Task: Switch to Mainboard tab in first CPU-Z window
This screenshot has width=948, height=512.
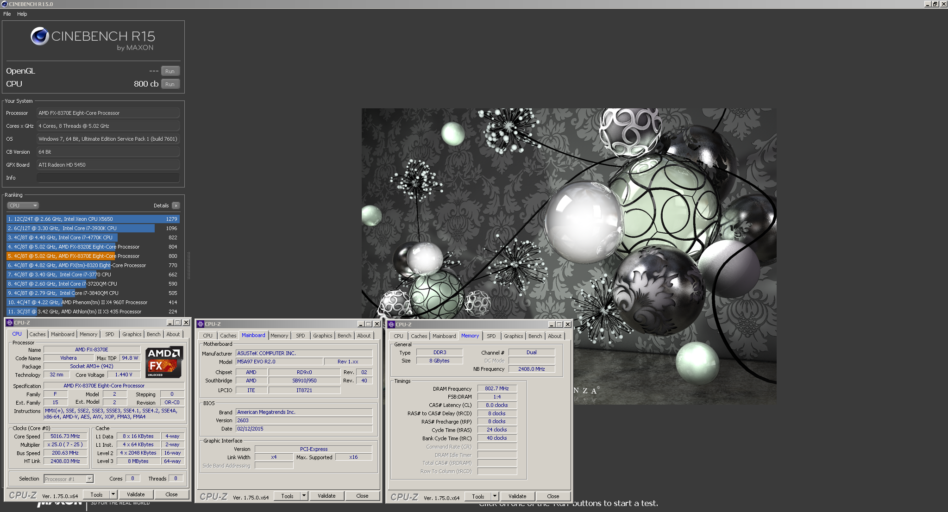Action: coord(63,334)
